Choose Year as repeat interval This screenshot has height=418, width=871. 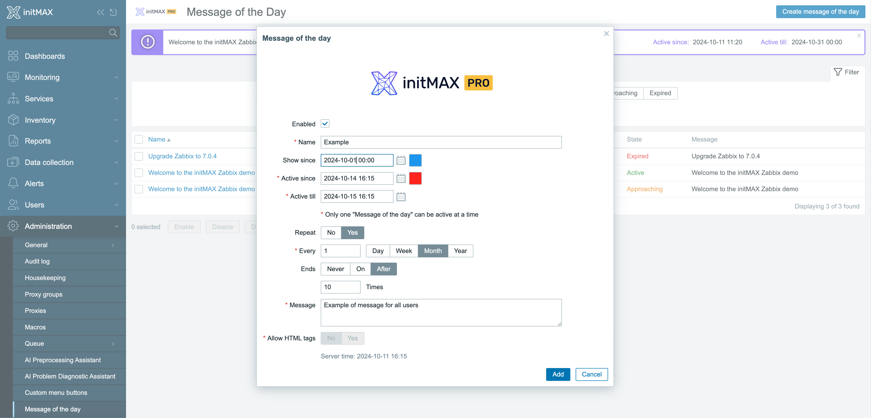point(460,251)
